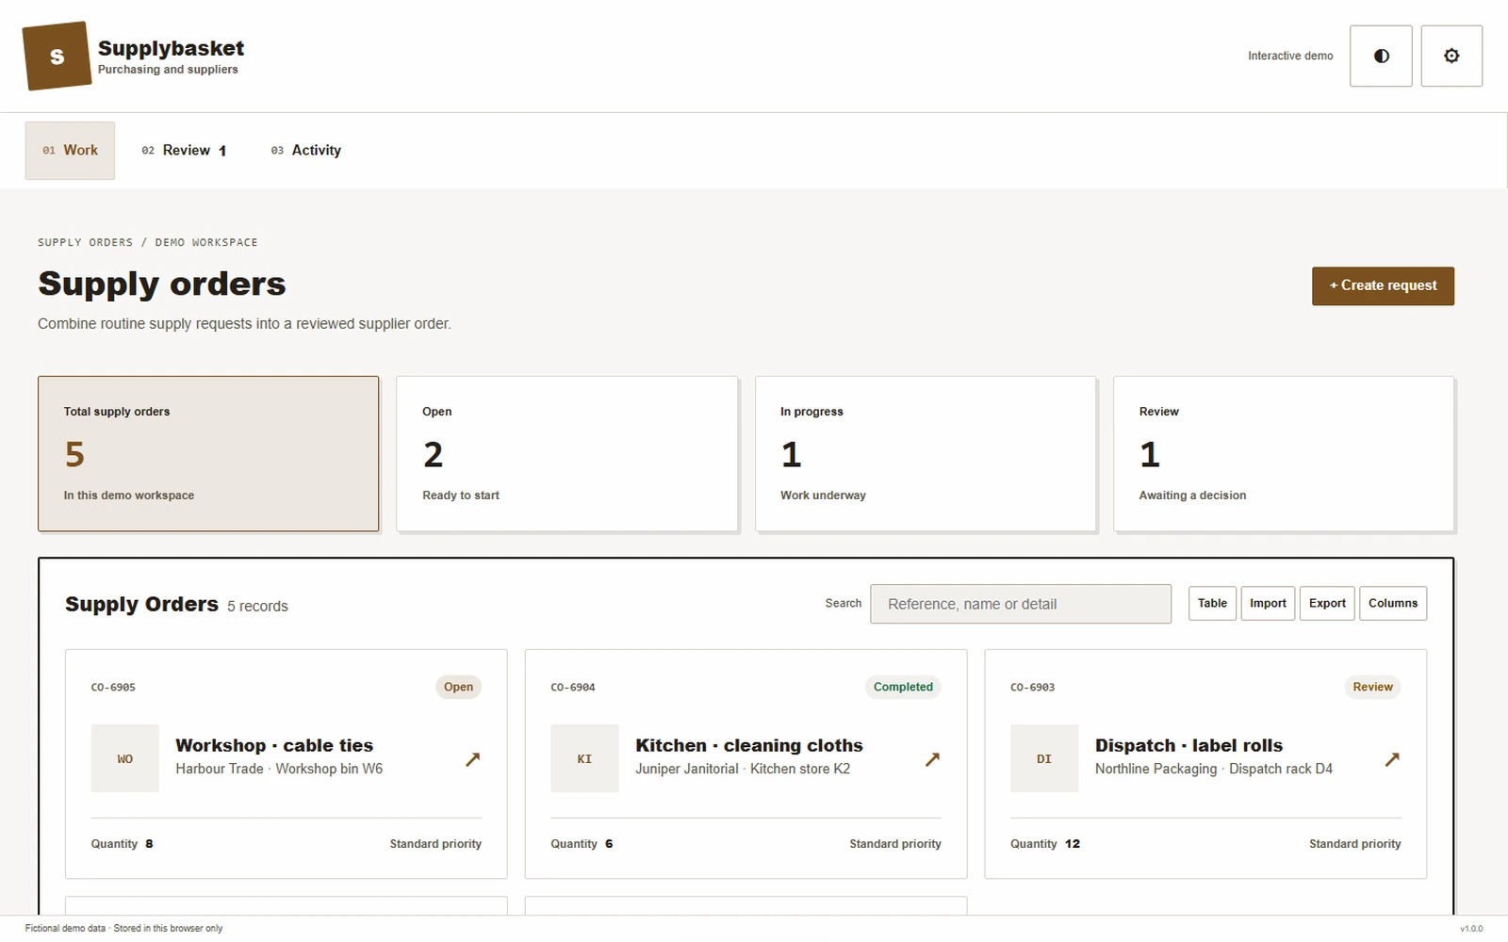Click the Import button
Screen dimensions: 1508x942
(1268, 604)
